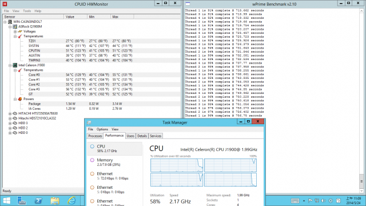Collapse the WIN-CA3N3INDOL7 tree node

(5, 22)
